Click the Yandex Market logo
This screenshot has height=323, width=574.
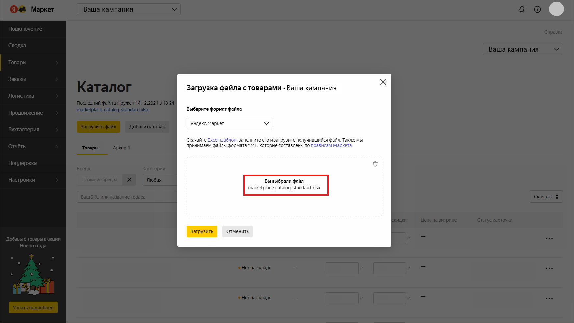(32, 9)
